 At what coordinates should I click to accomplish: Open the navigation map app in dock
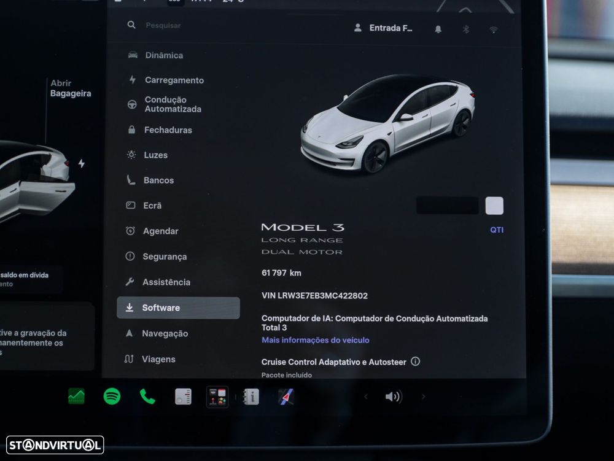[286, 397]
